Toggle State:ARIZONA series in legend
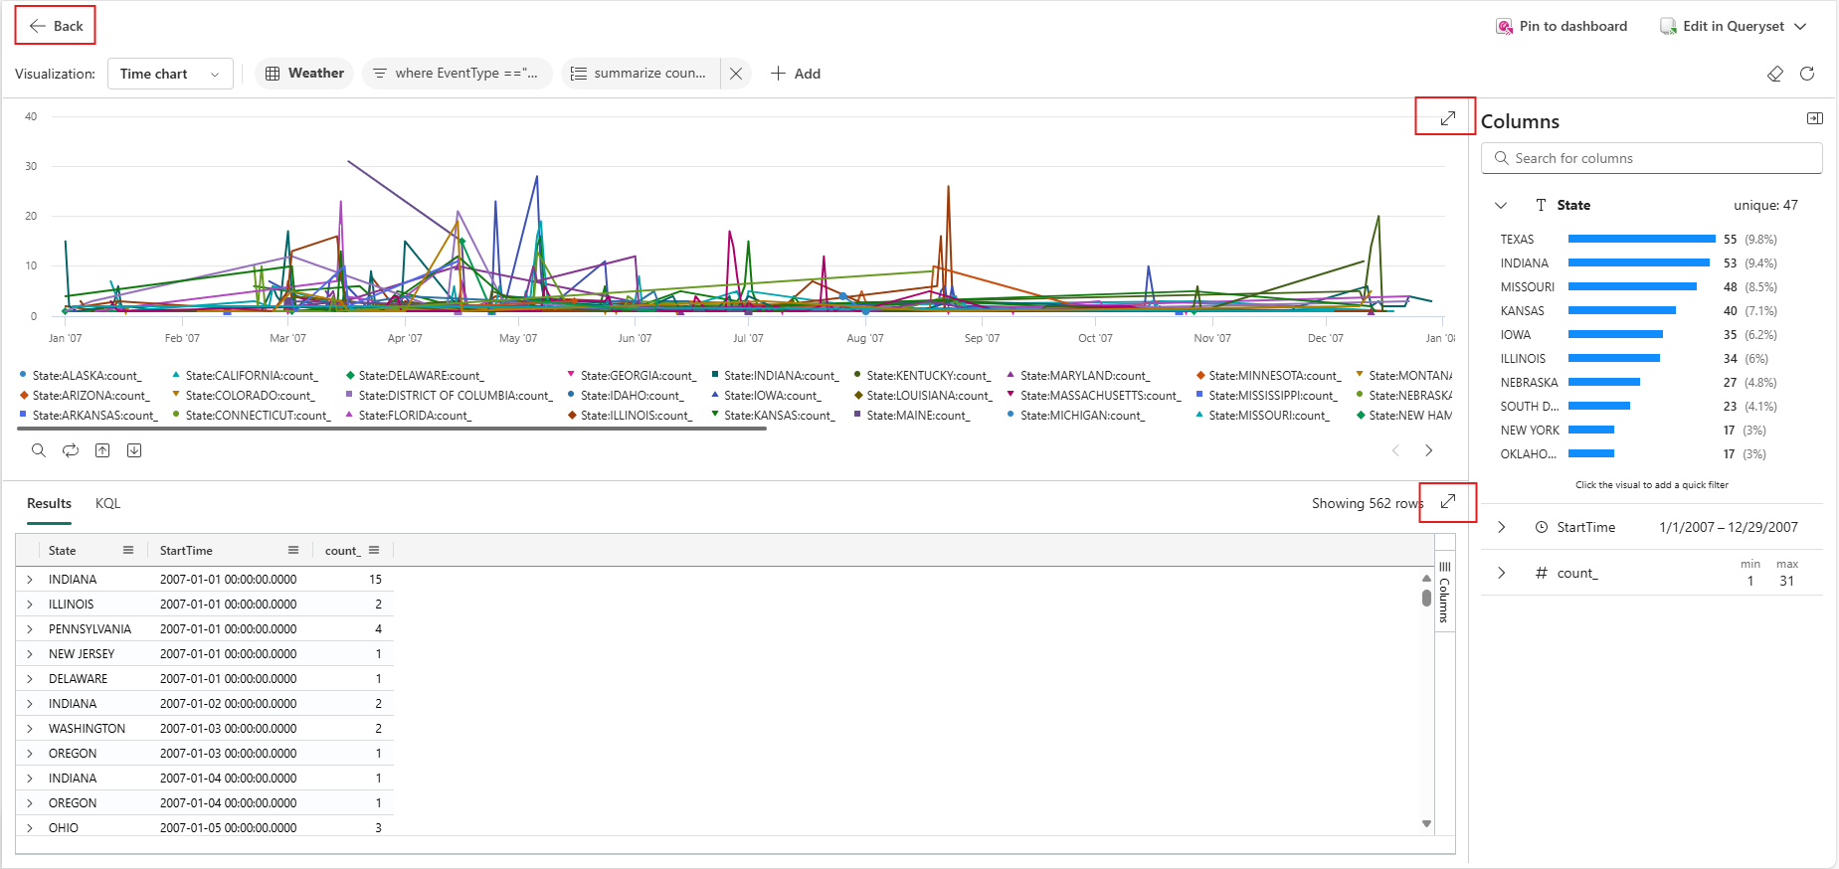The height and width of the screenshot is (869, 1839). point(84,396)
